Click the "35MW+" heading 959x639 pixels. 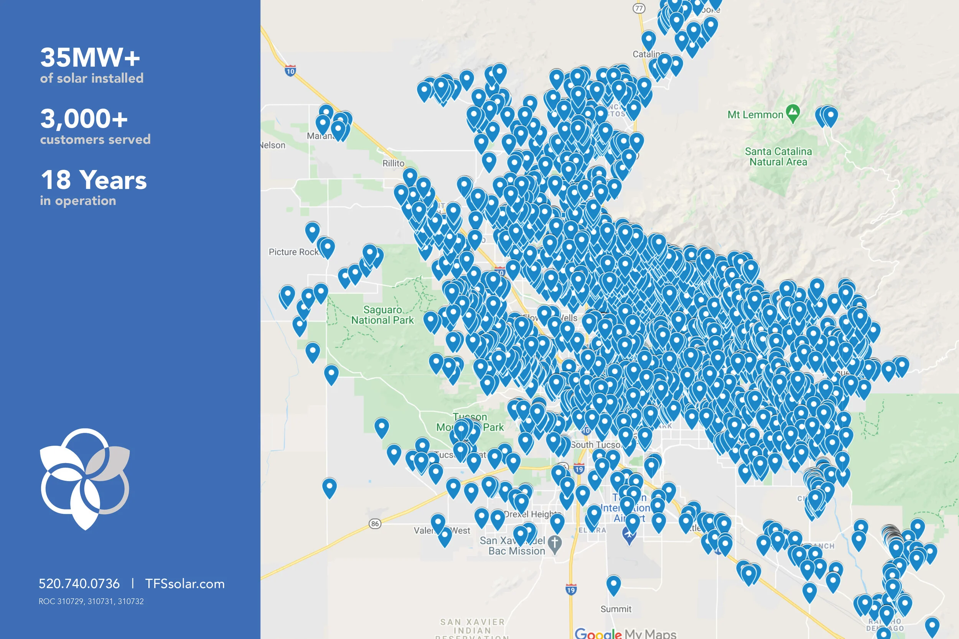pyautogui.click(x=90, y=57)
